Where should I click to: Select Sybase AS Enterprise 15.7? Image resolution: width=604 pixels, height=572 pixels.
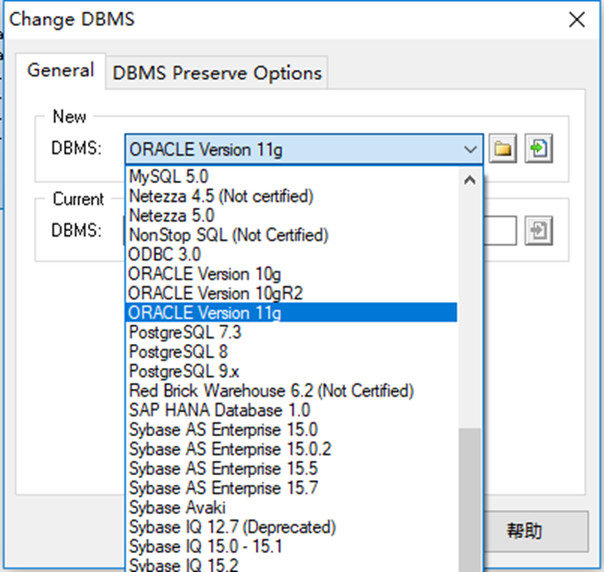click(x=291, y=488)
